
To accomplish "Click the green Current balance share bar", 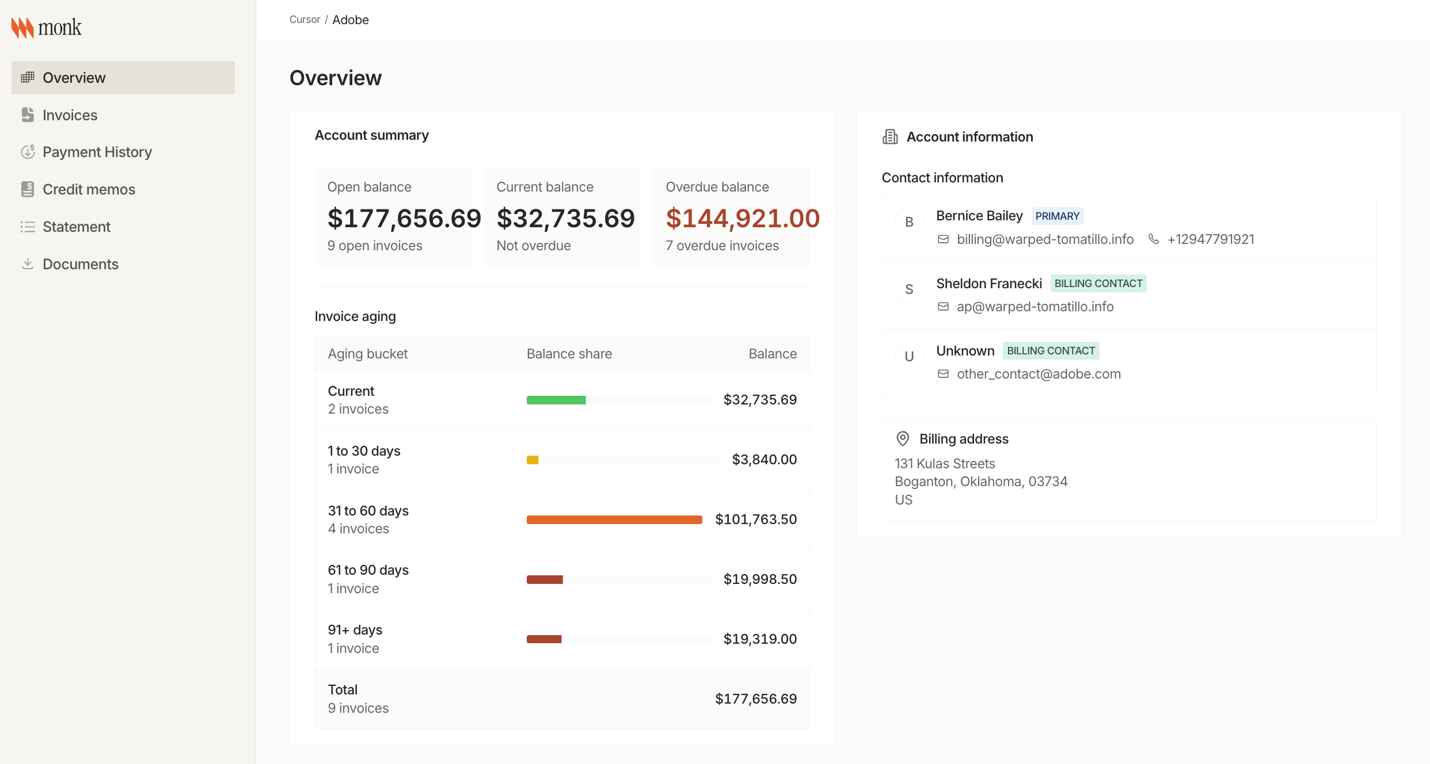I will point(556,400).
